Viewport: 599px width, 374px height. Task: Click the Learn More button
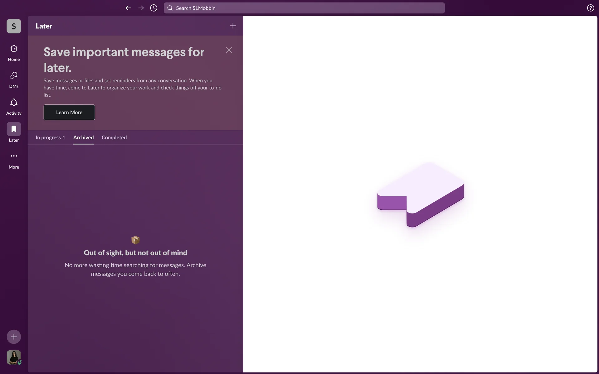tap(69, 113)
